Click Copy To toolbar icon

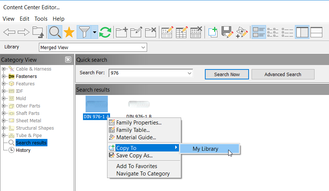[213, 32]
